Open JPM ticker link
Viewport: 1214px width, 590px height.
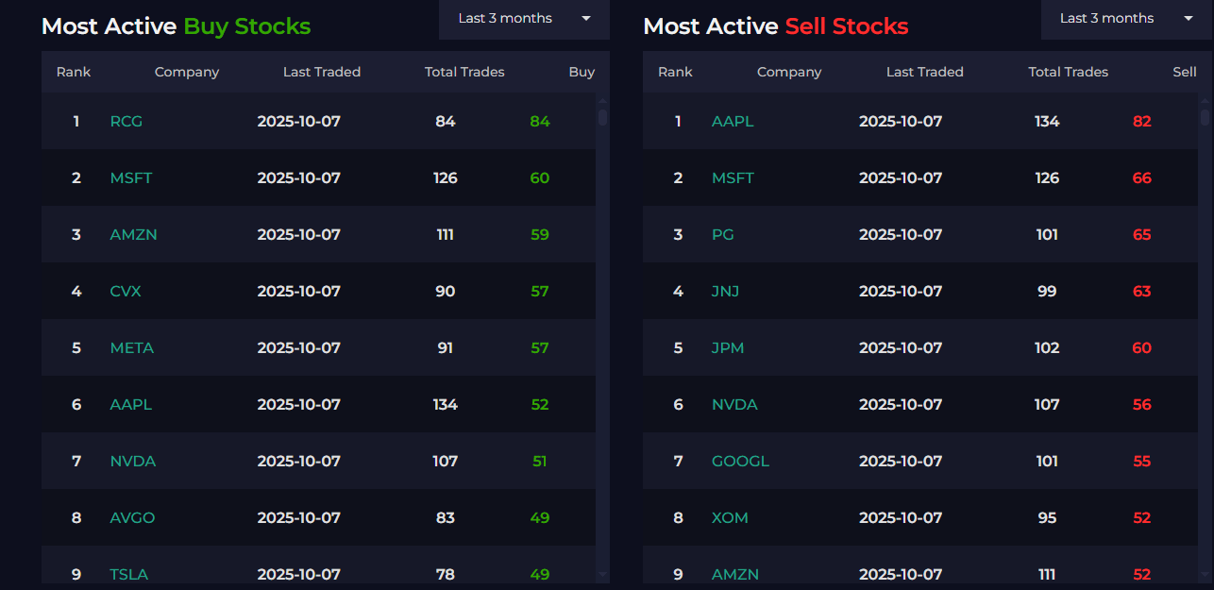pyautogui.click(x=728, y=347)
